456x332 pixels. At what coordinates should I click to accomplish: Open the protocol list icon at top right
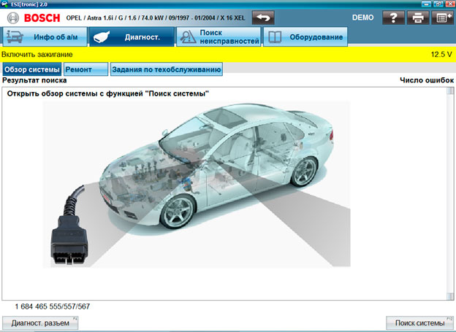pyautogui.click(x=442, y=17)
